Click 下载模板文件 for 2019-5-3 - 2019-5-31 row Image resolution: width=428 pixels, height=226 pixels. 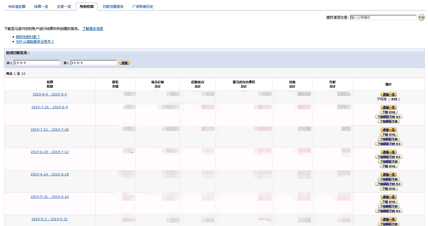point(389,224)
